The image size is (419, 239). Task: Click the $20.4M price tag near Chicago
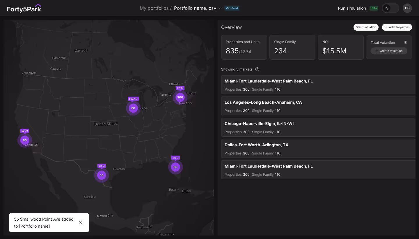coord(133,99)
